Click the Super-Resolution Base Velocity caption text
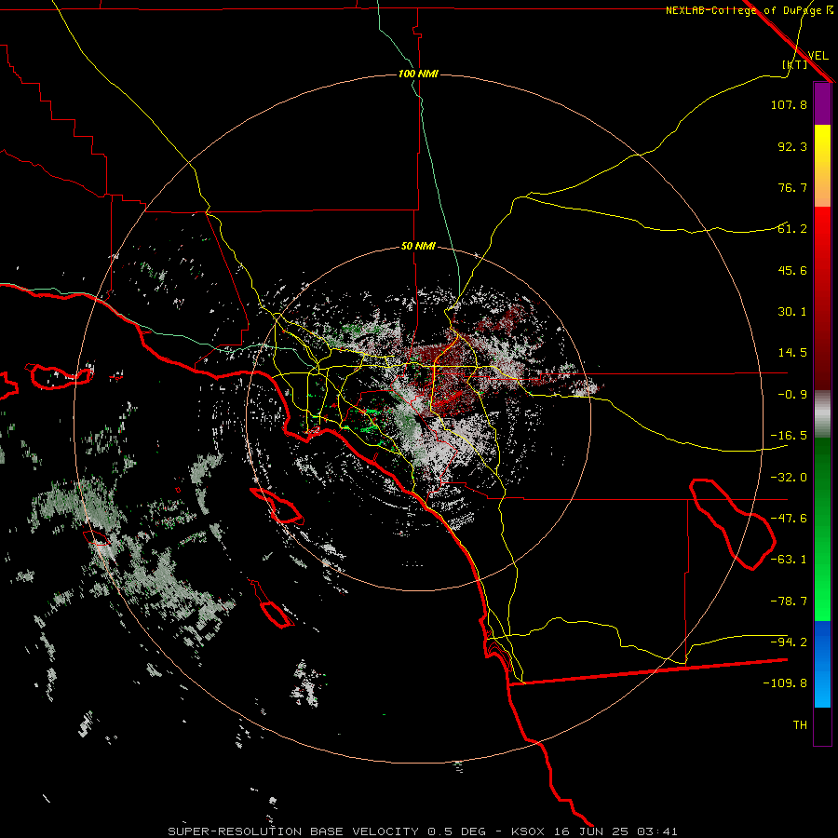The image size is (838, 838). tap(423, 831)
